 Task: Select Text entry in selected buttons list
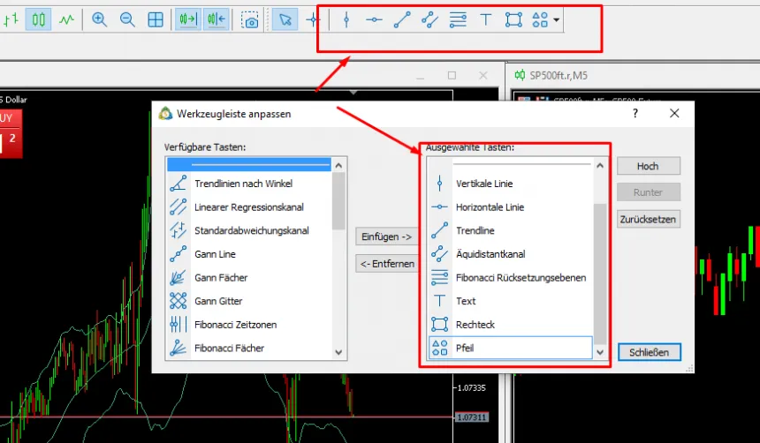click(511, 301)
